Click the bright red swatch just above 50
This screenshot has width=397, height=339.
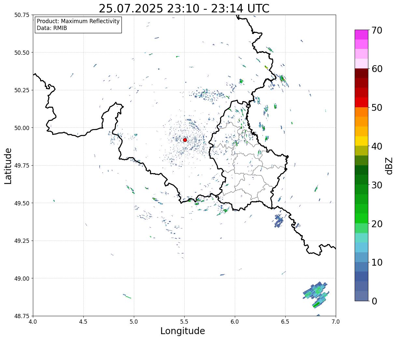click(362, 102)
